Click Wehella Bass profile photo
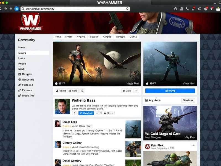Image resolution: width=221 pixels, height=166 pixels. [x=62, y=107]
